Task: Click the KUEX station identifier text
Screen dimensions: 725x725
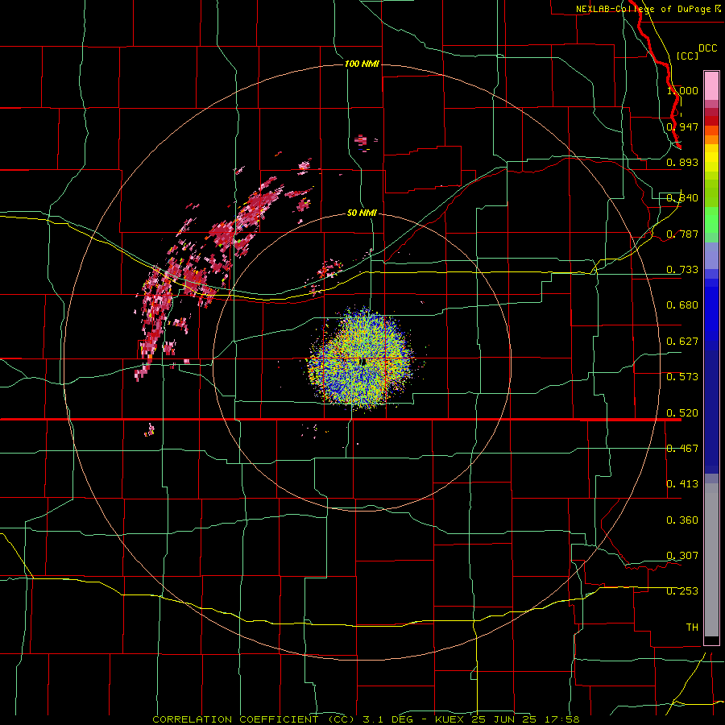Action: pos(451,719)
